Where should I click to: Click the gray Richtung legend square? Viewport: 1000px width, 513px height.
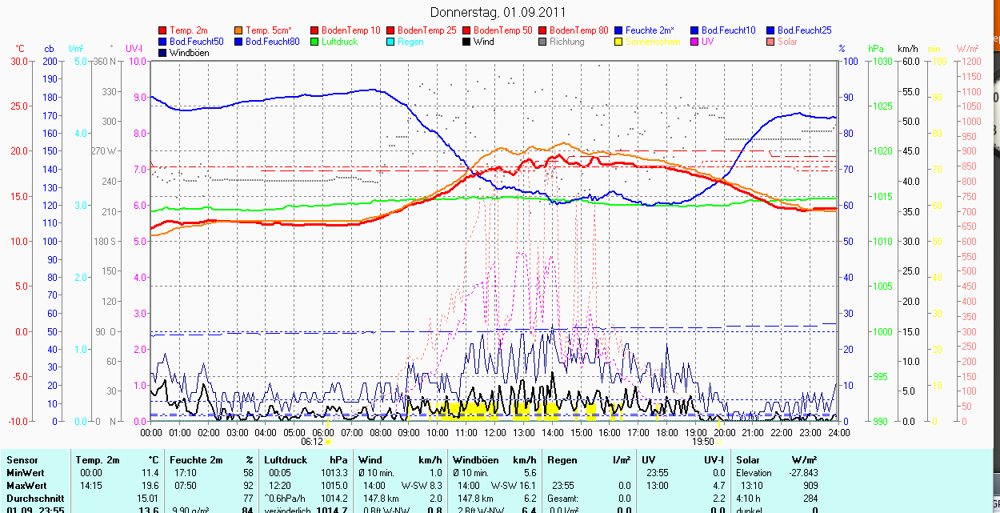click(x=543, y=42)
